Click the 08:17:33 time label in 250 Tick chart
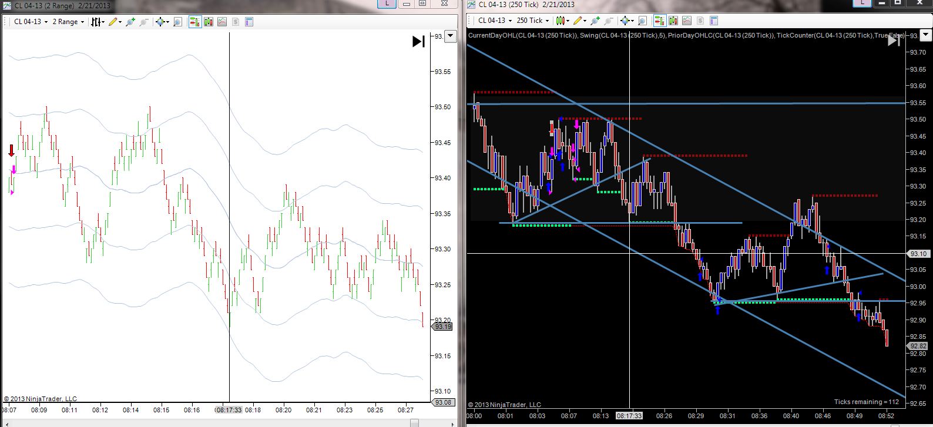This screenshot has height=427, width=933. 629,416
